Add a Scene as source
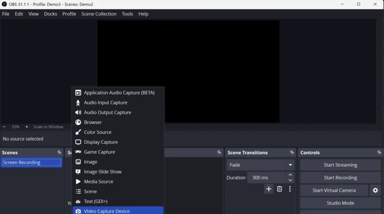This screenshot has width=384, height=214. 118,191
